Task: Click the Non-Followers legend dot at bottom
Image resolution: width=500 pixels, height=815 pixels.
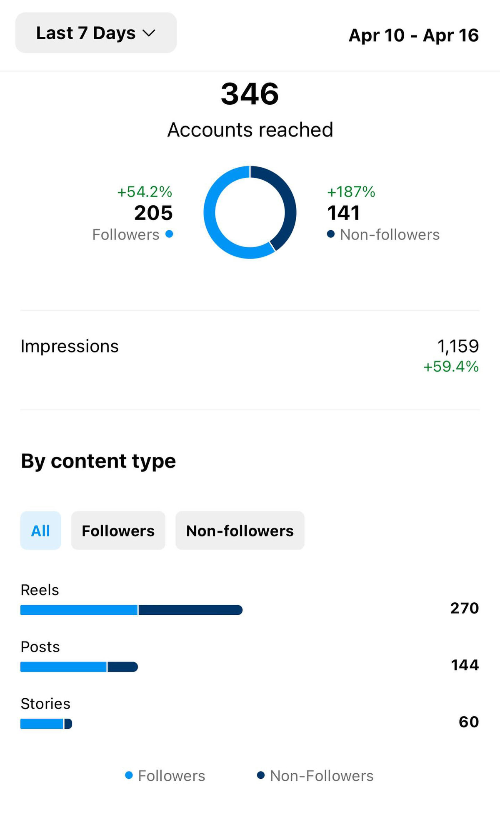Action: coord(261,775)
